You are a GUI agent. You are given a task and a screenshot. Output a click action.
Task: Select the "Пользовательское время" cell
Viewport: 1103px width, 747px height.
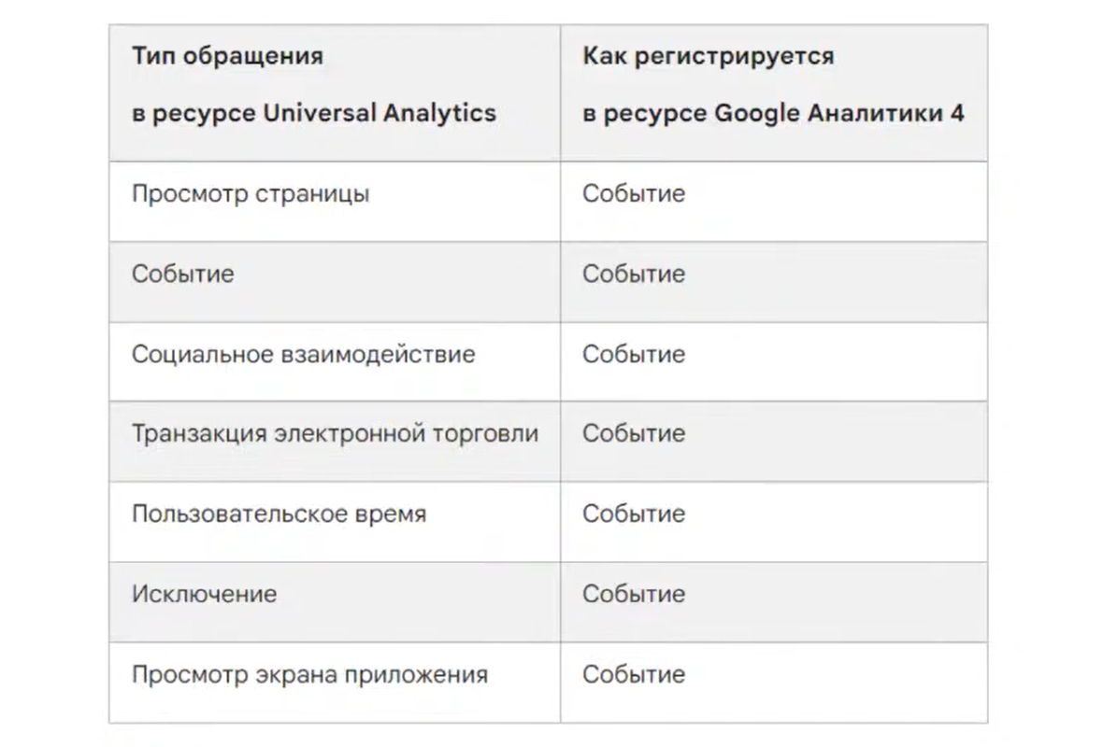(x=279, y=514)
